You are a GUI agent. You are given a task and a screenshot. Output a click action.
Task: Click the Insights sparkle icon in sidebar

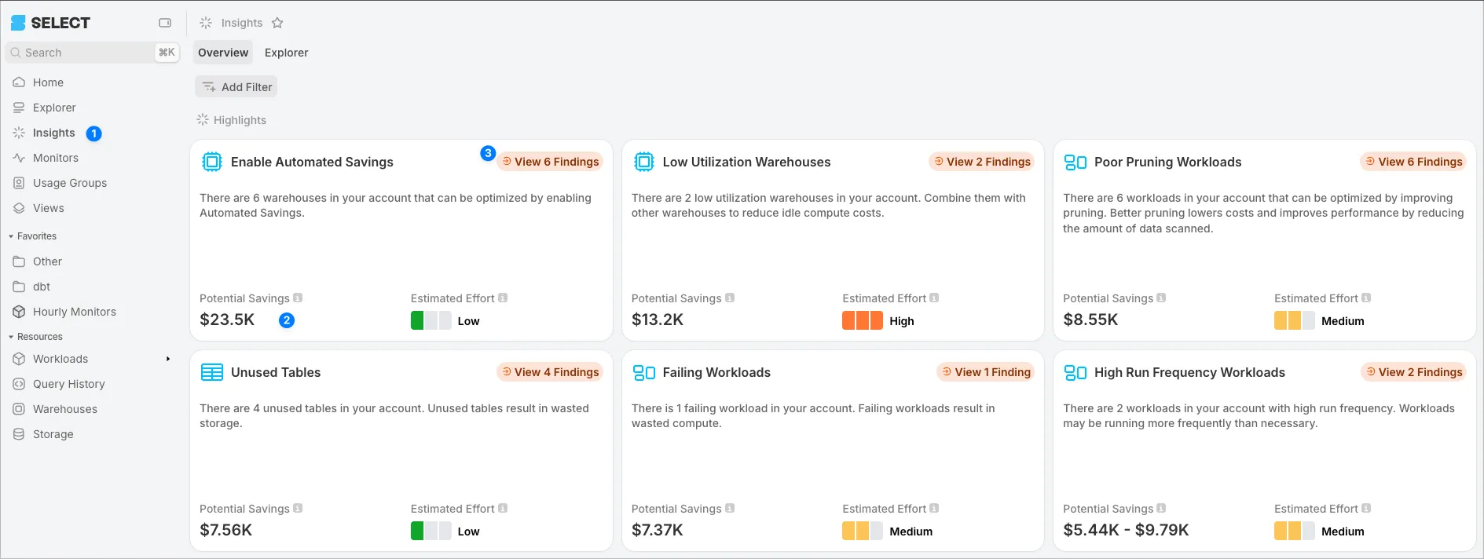tap(19, 133)
